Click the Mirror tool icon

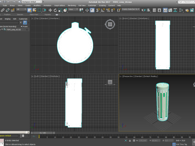coord(143,10)
